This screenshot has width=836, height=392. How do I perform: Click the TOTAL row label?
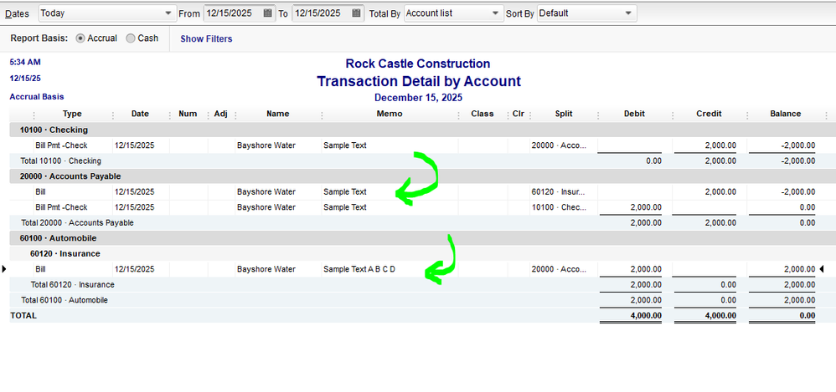pyautogui.click(x=23, y=315)
